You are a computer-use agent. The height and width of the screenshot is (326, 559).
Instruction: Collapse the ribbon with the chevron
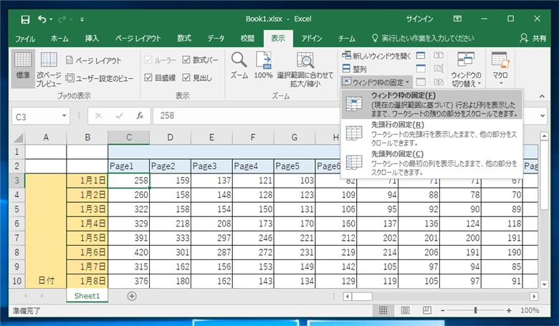pyautogui.click(x=542, y=96)
